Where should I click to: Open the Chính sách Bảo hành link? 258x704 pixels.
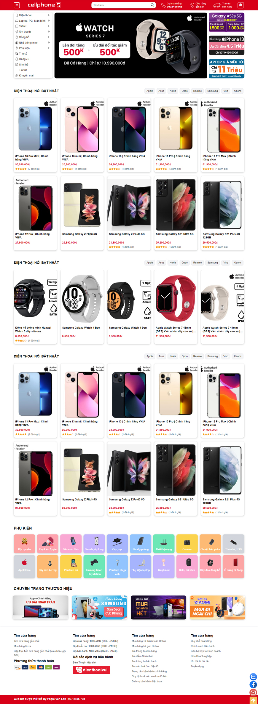pyautogui.click(x=203, y=646)
